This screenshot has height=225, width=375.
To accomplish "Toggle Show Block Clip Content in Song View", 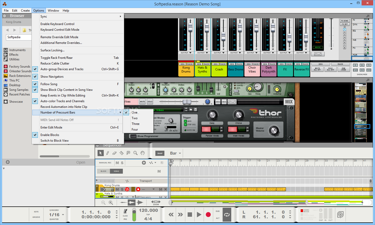I will pyautogui.click(x=78, y=90).
